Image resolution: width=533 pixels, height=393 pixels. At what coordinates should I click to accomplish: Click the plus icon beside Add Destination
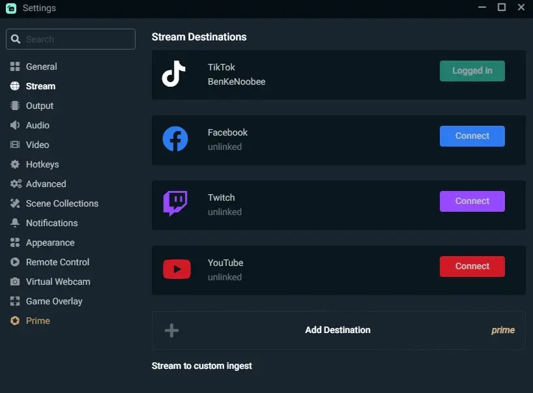tap(171, 330)
